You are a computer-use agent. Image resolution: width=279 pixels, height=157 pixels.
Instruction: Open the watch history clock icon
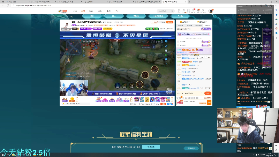(179, 11)
